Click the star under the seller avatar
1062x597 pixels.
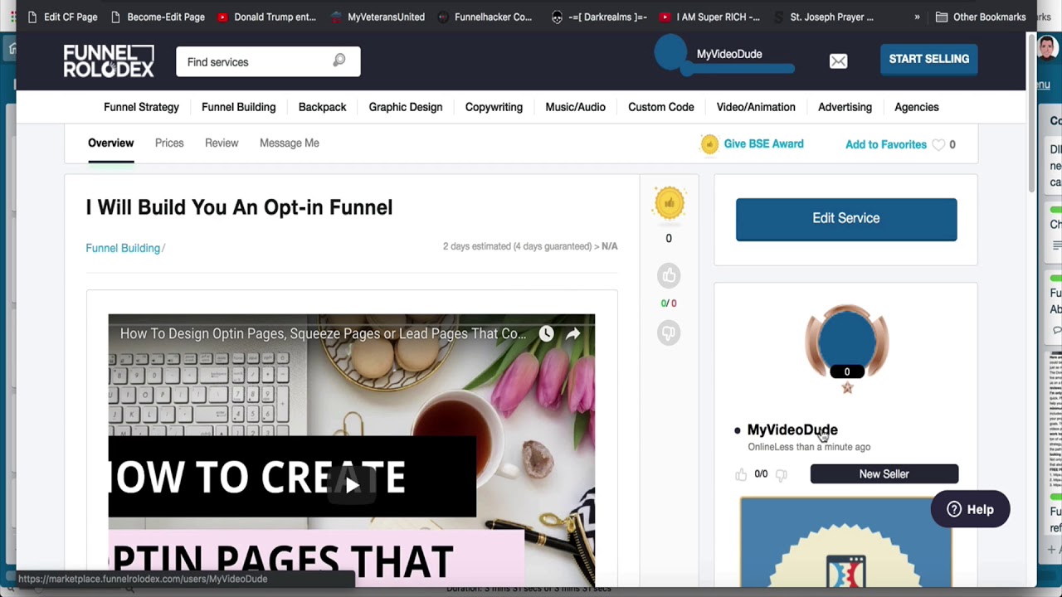(847, 387)
